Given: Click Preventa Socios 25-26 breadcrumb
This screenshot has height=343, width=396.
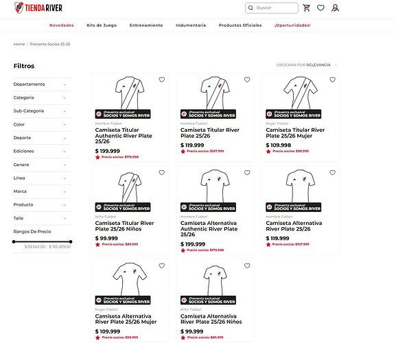Looking at the screenshot, I should point(50,44).
